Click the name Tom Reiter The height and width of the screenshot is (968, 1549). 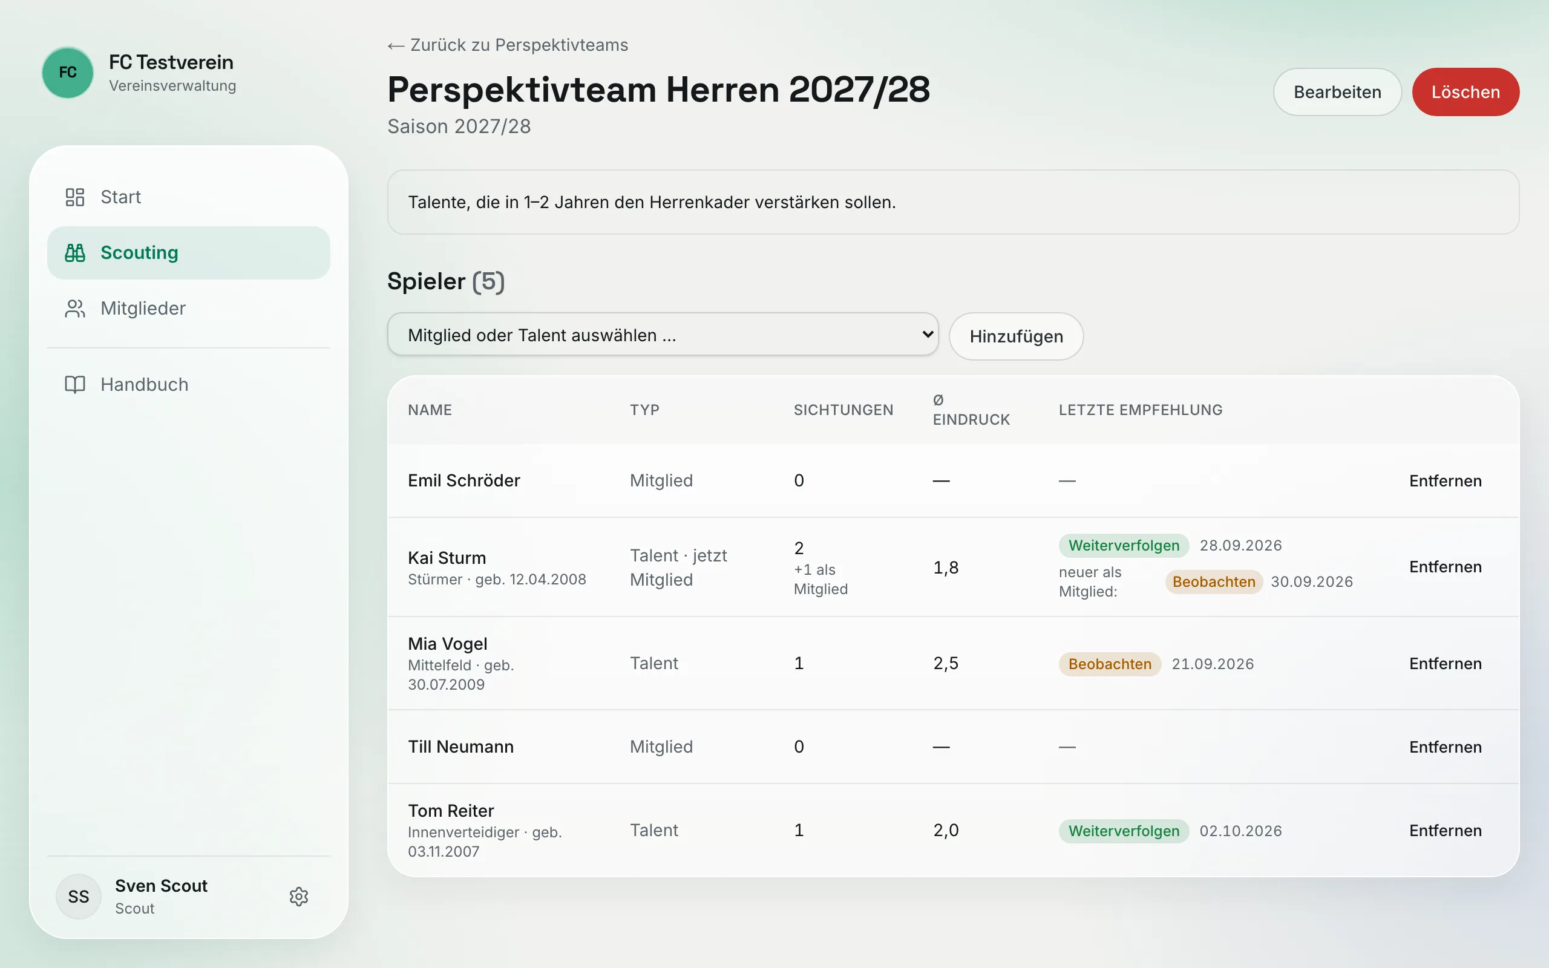pos(451,811)
